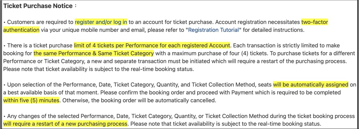Click the highlighted "register and/or log in" text

tap(101, 22)
